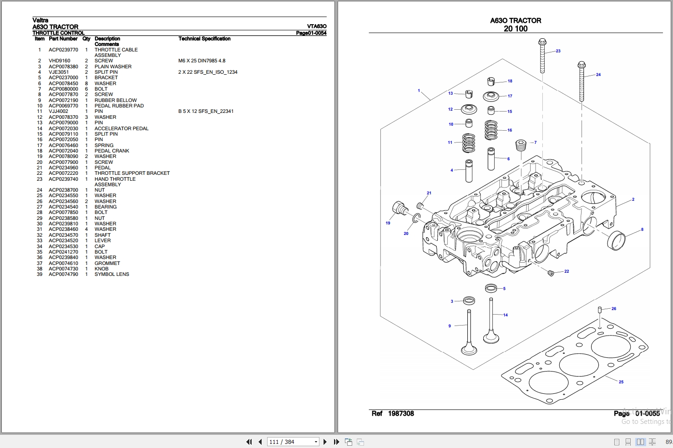Click the go to previous view icon
673x448 pixels.
click(349, 442)
